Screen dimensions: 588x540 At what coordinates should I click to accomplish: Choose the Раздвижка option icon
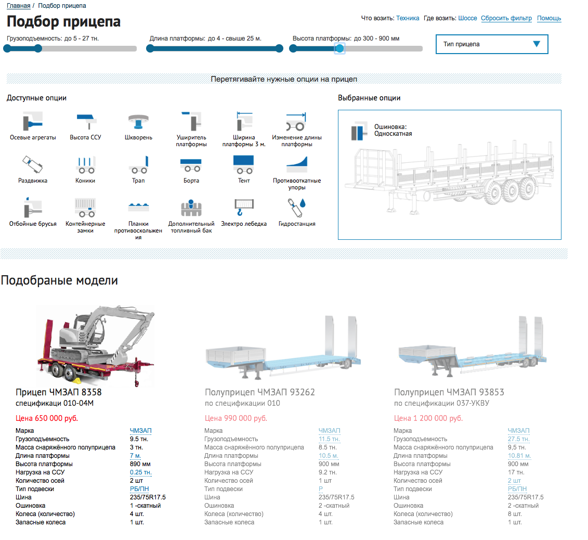(x=33, y=164)
